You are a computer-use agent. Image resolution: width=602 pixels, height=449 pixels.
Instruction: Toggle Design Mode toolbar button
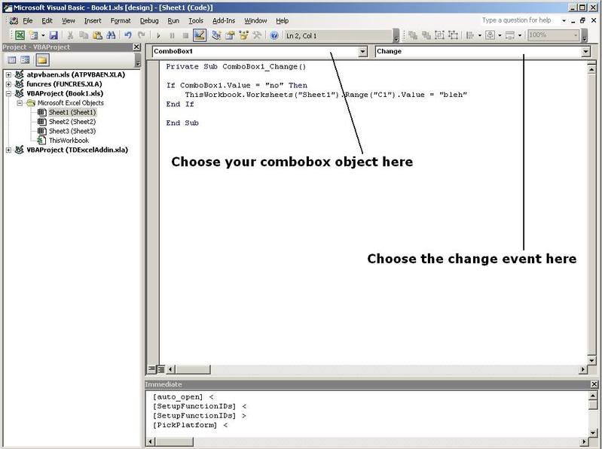(199, 35)
